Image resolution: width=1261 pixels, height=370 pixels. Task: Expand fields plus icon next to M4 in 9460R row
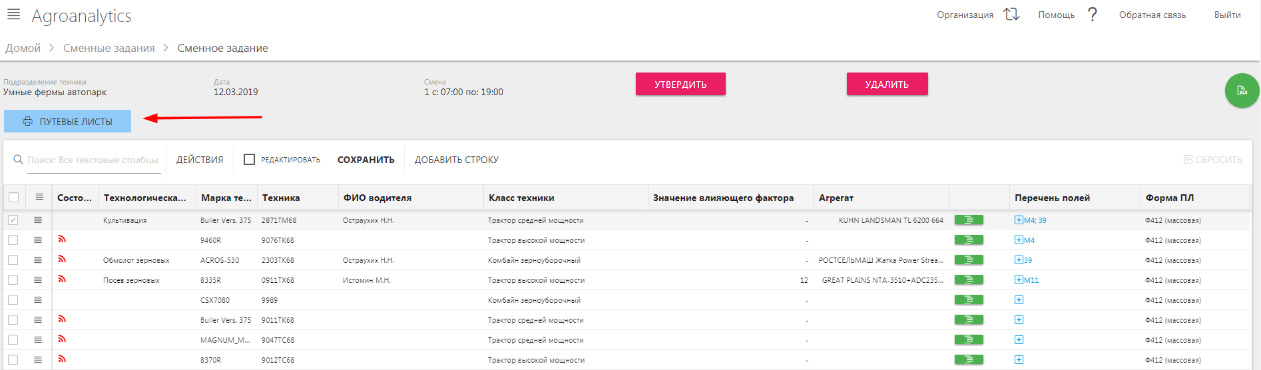point(1019,240)
